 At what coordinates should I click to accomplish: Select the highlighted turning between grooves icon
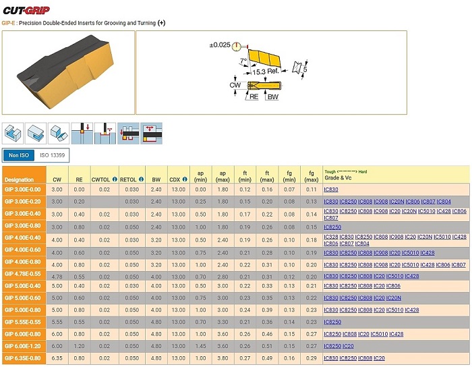(128, 132)
